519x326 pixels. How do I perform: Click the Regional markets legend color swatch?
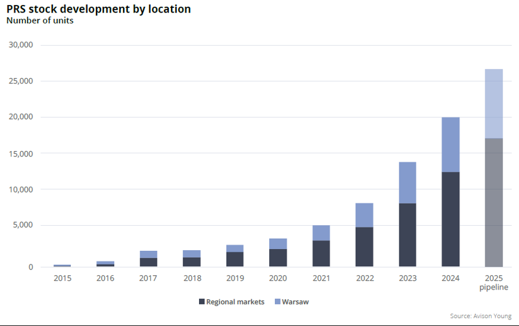(x=201, y=301)
